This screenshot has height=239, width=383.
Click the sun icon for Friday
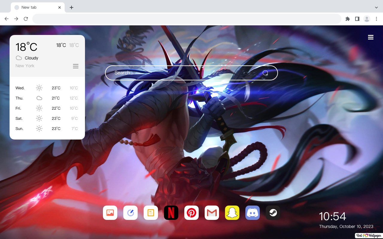click(39, 108)
